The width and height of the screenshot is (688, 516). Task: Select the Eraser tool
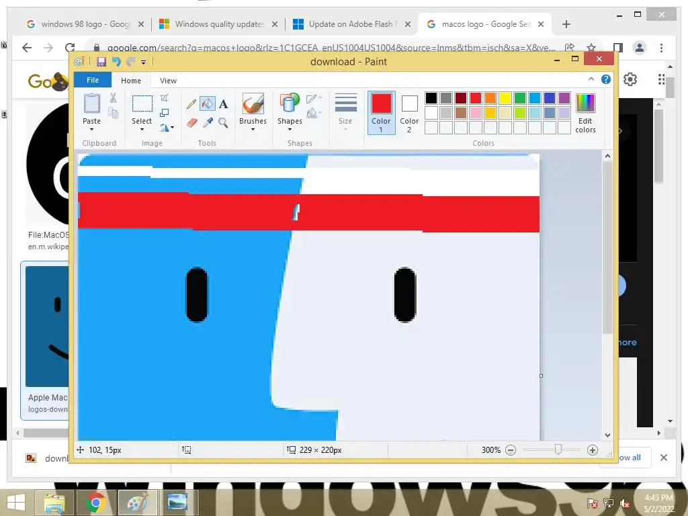tap(191, 122)
